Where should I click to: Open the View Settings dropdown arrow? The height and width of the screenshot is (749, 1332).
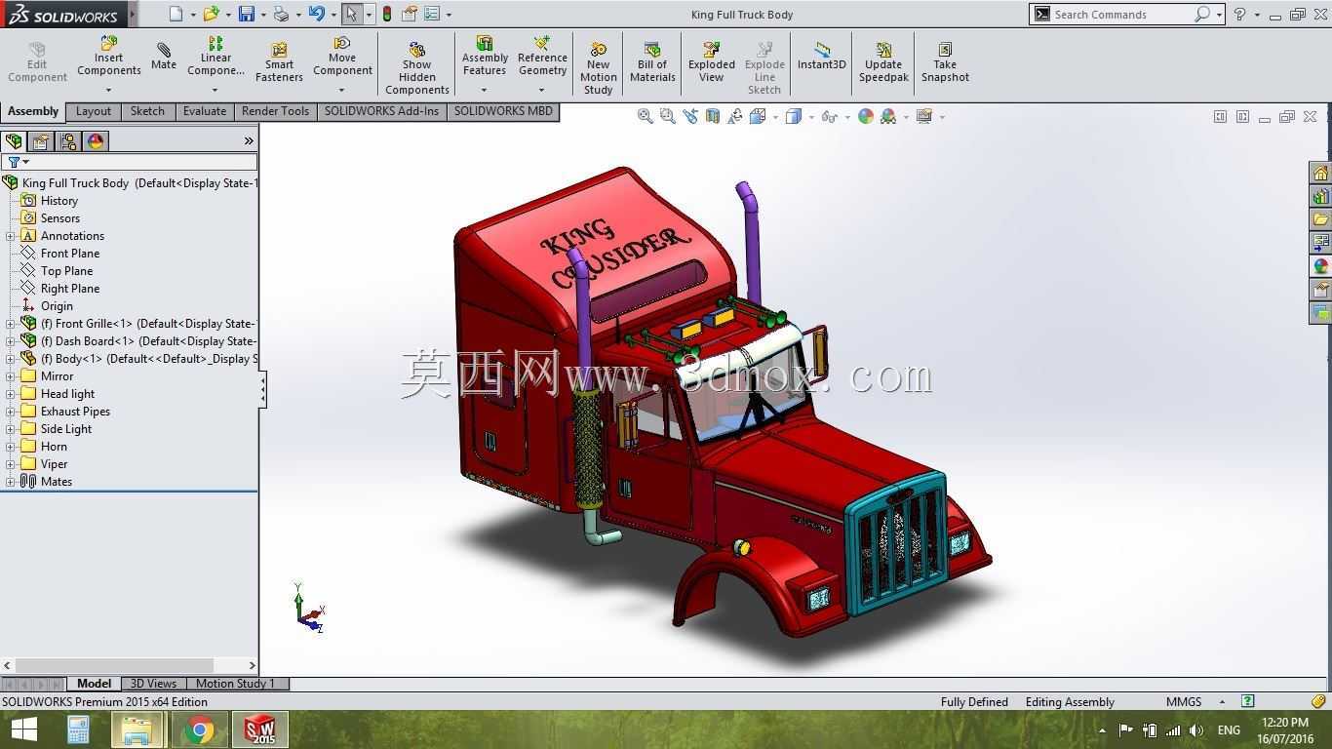pyautogui.click(x=942, y=117)
